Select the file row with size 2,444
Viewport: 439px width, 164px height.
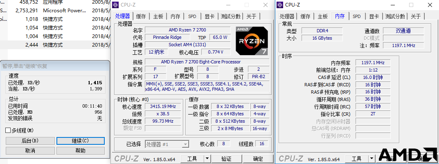click(54, 45)
